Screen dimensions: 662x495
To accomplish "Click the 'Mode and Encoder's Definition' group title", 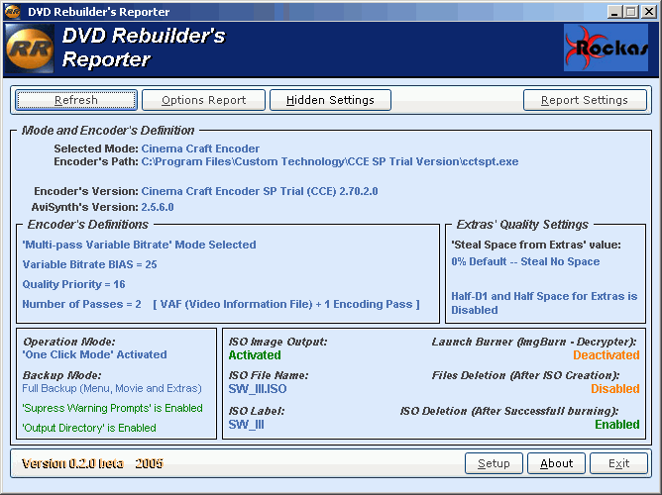I will pyautogui.click(x=108, y=131).
